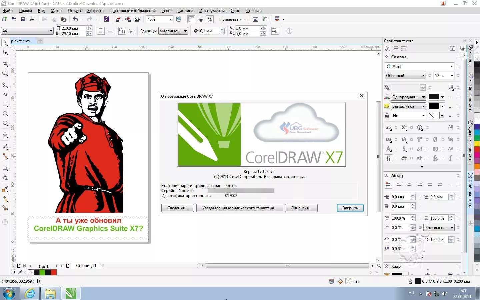The image size is (480, 300).
Task: Open the Arial font dropdown
Action: [x=452, y=66]
